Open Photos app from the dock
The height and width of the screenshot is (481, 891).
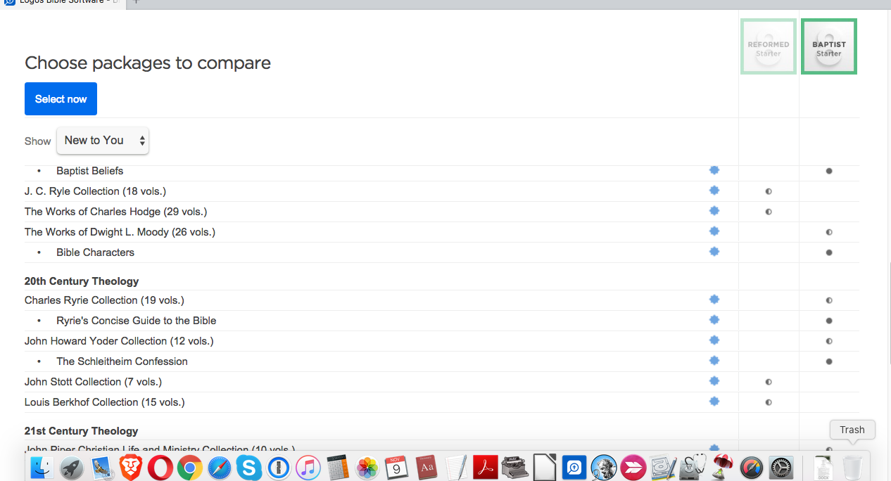pyautogui.click(x=367, y=467)
